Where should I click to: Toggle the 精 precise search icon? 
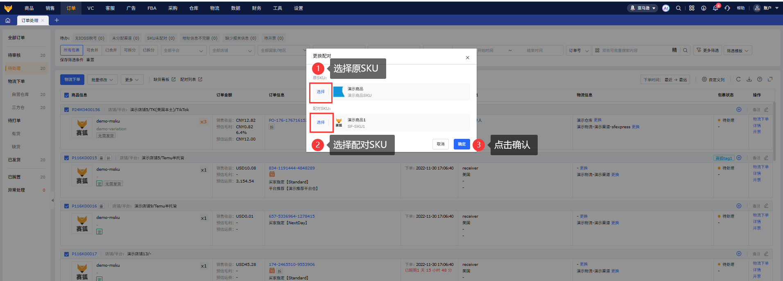click(674, 50)
